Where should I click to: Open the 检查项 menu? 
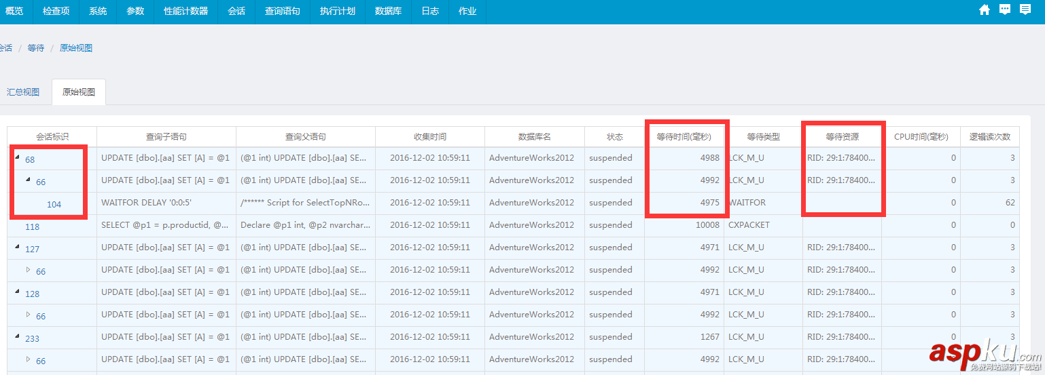(x=56, y=11)
